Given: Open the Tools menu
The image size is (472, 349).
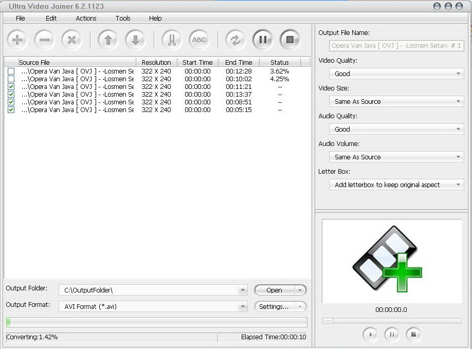Looking at the screenshot, I should click(123, 19).
